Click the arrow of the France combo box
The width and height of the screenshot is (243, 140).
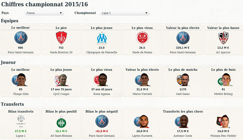[x=61, y=13]
